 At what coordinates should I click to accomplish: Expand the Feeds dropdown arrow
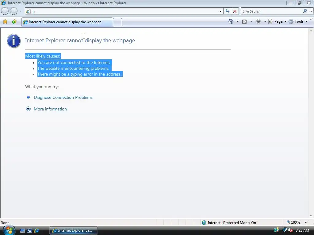tap(251, 21)
